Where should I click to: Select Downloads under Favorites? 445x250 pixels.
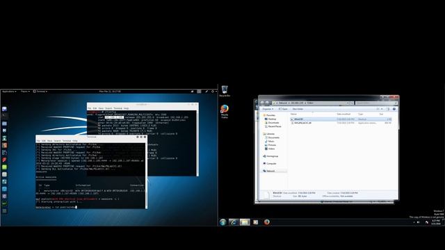pos(272,123)
